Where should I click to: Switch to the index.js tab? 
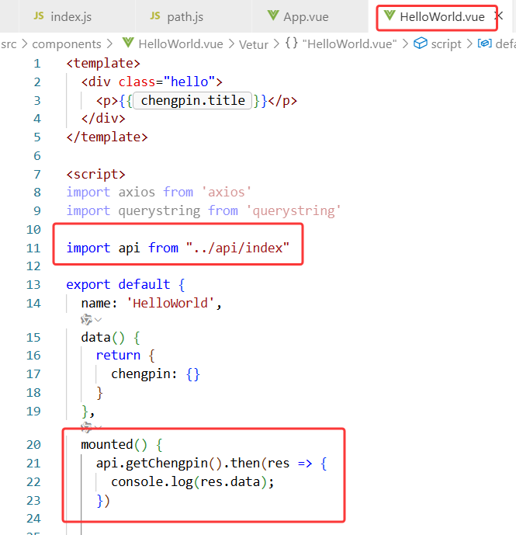[77, 16]
